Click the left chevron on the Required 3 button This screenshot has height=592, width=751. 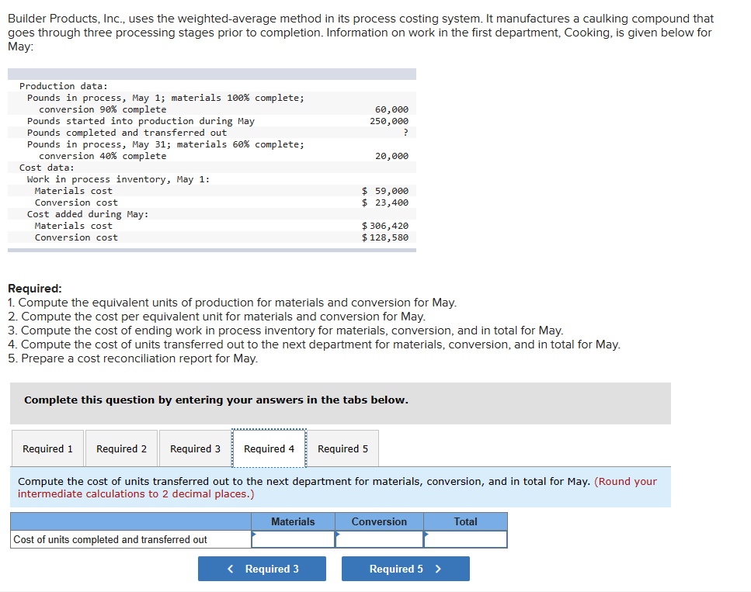click(x=230, y=568)
